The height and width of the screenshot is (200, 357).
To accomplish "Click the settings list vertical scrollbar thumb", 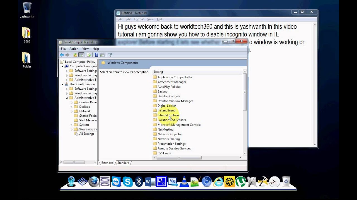I will [245, 92].
